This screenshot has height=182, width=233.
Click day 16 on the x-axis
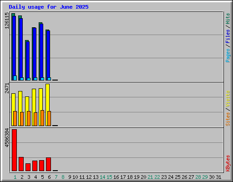(116, 177)
